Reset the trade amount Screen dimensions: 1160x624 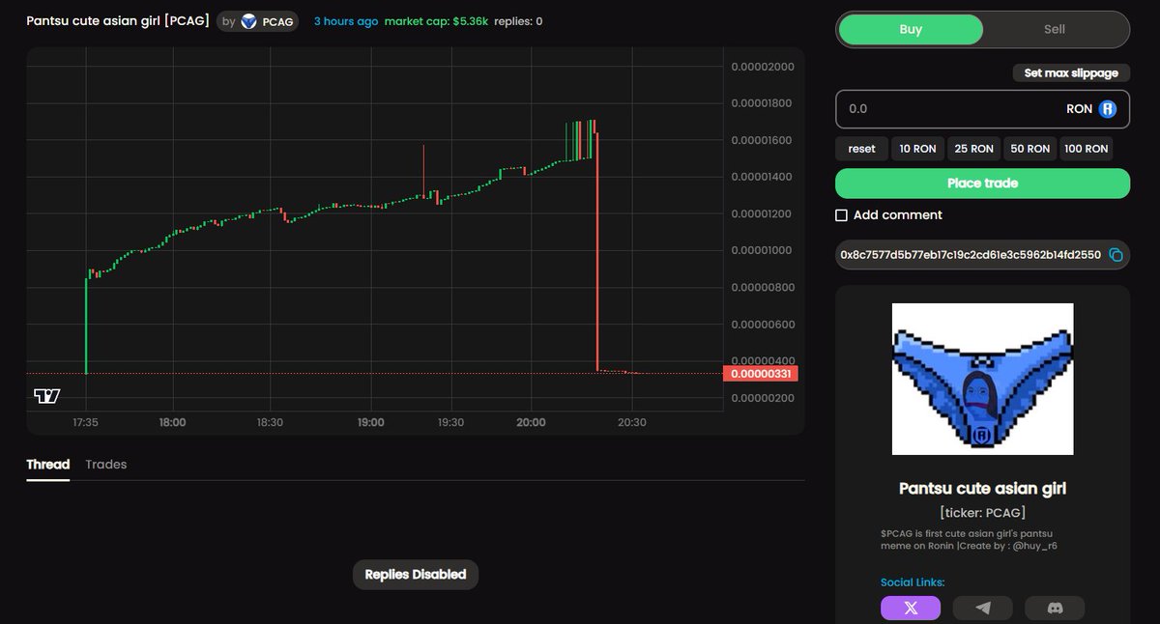(x=860, y=148)
